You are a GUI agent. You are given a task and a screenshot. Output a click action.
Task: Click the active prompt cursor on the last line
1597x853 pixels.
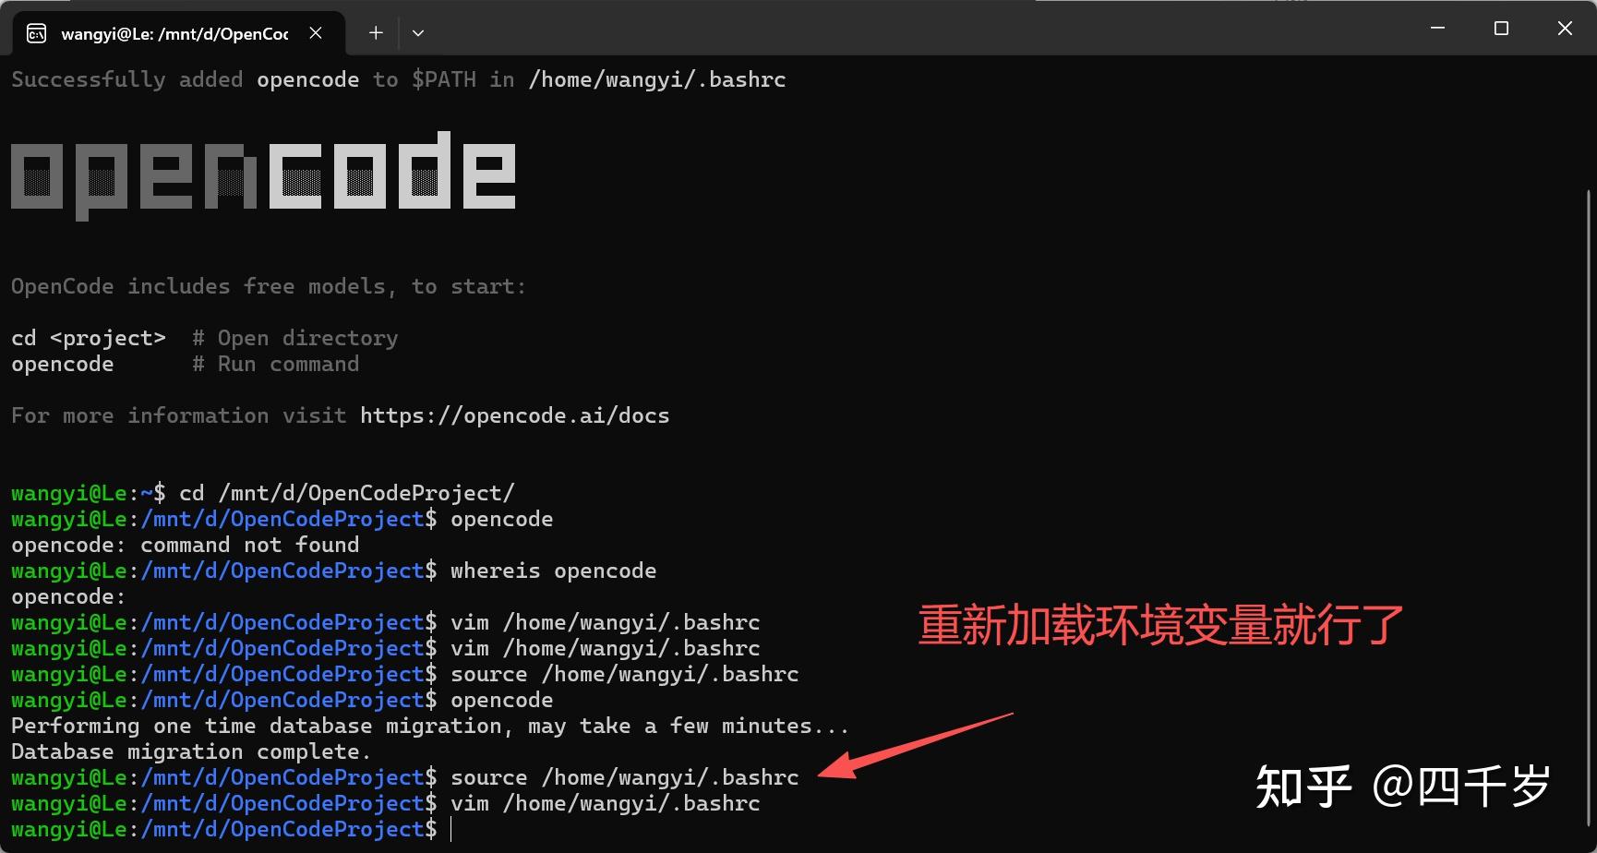(451, 829)
